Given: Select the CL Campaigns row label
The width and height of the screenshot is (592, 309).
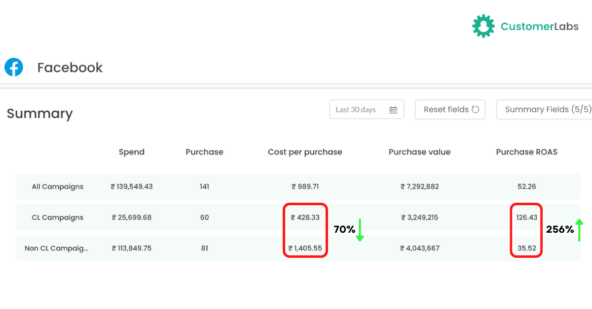Looking at the screenshot, I should [58, 217].
